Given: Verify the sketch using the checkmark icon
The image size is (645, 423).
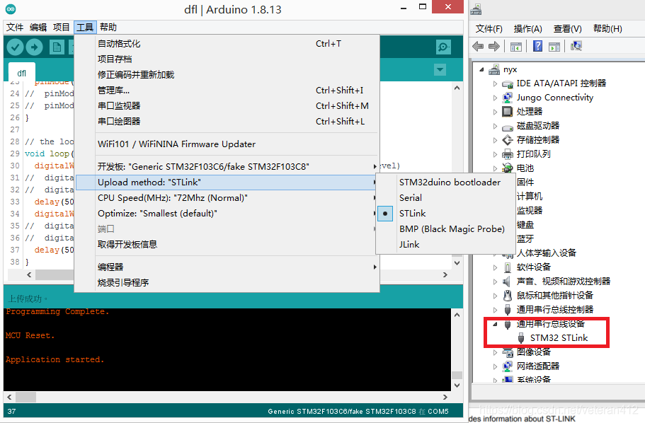Looking at the screenshot, I should [16, 47].
